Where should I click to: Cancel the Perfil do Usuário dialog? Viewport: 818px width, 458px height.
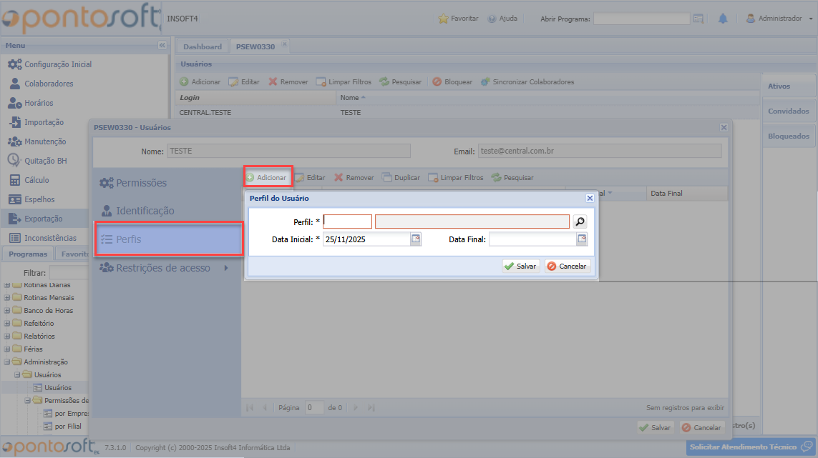tap(568, 266)
